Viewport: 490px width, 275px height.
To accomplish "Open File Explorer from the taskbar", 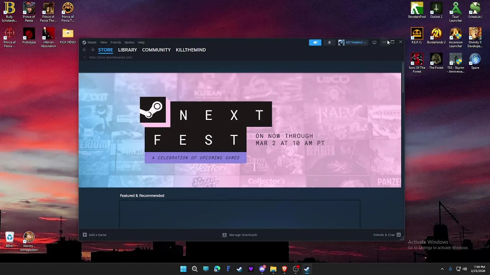I will [273, 269].
